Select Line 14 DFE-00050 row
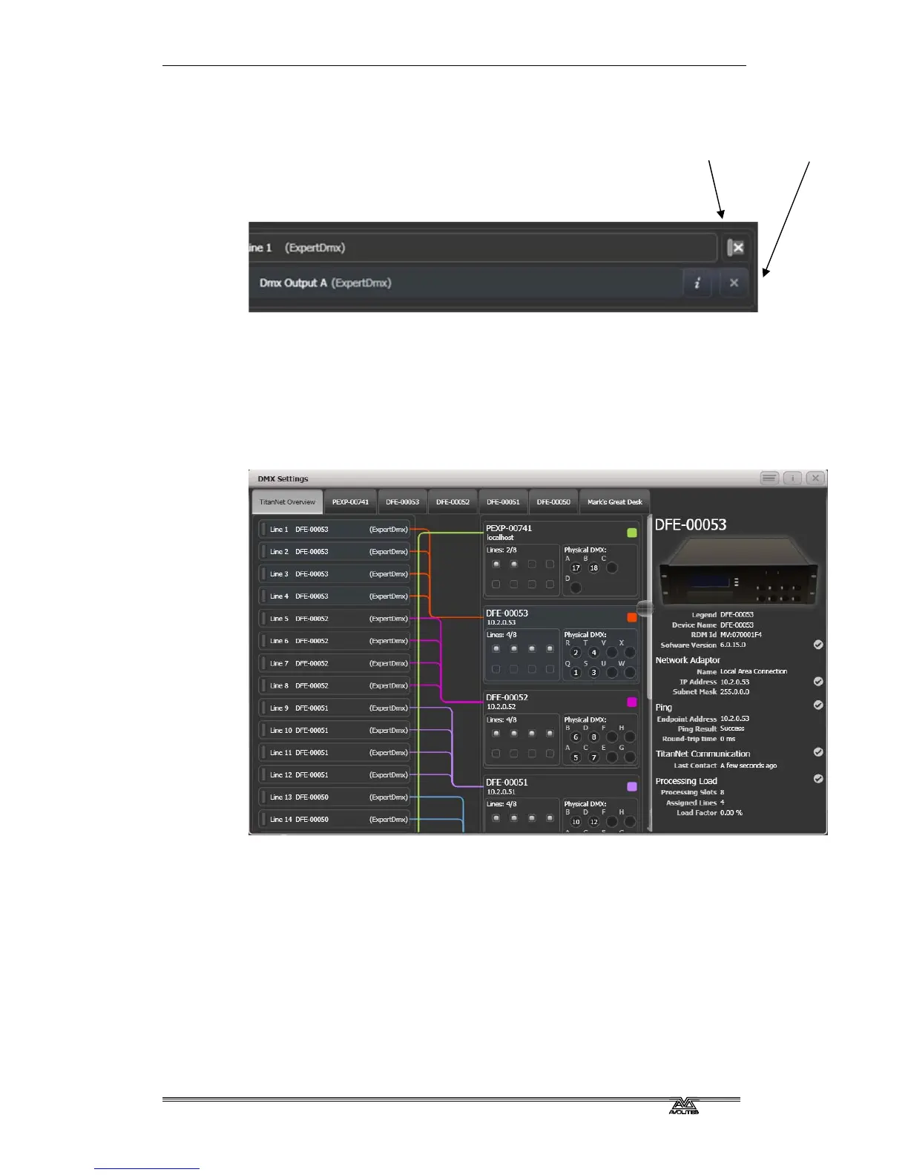The height and width of the screenshot is (1175, 908). coord(335,819)
